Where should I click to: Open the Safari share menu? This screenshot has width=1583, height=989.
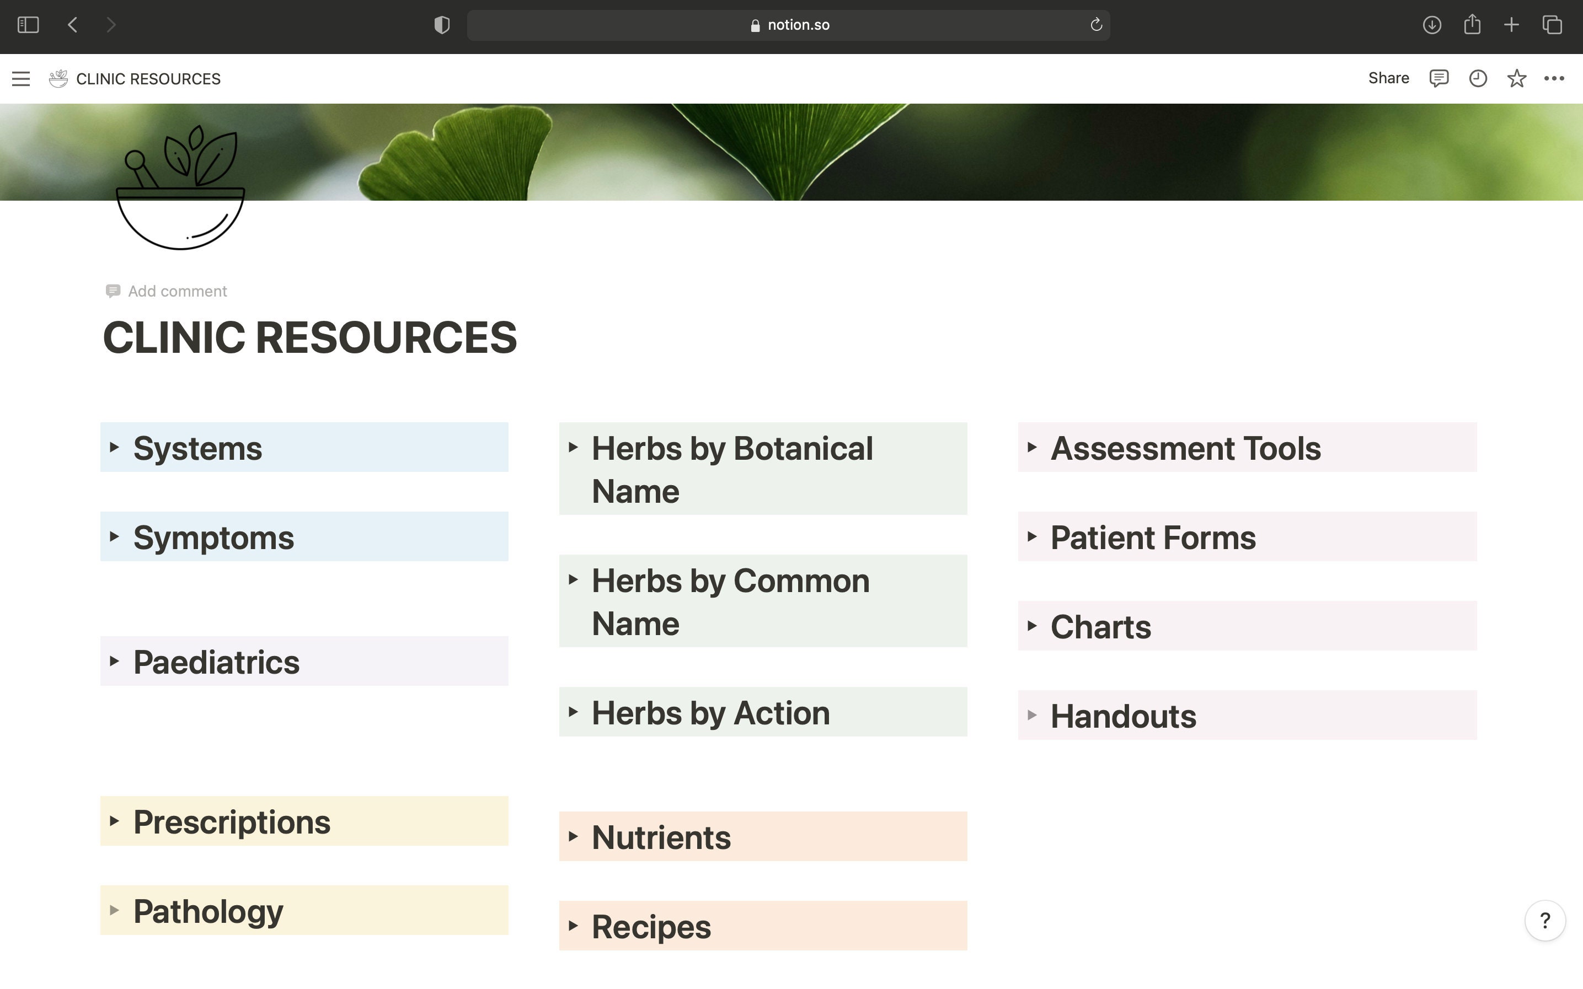(1472, 24)
